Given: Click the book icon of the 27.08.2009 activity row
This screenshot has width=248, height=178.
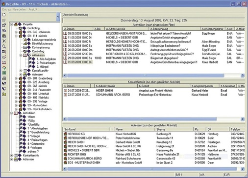Looking at the screenshot, I should [65, 54].
